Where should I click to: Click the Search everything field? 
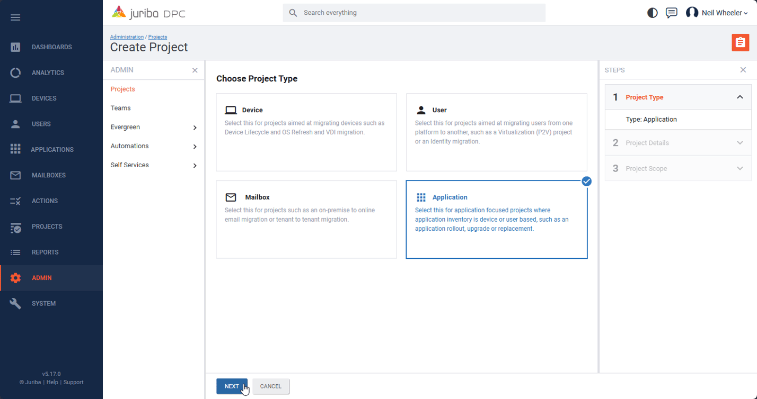415,12
